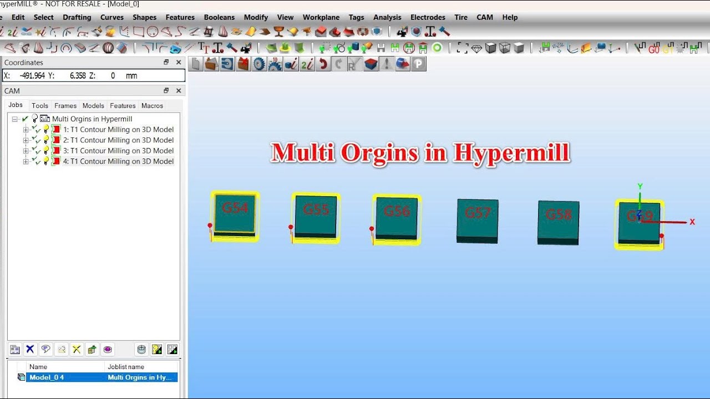Viewport: 710px width, 399px height.
Task: Click the cylinder stock icon in CAM panel
Action: pos(141,349)
